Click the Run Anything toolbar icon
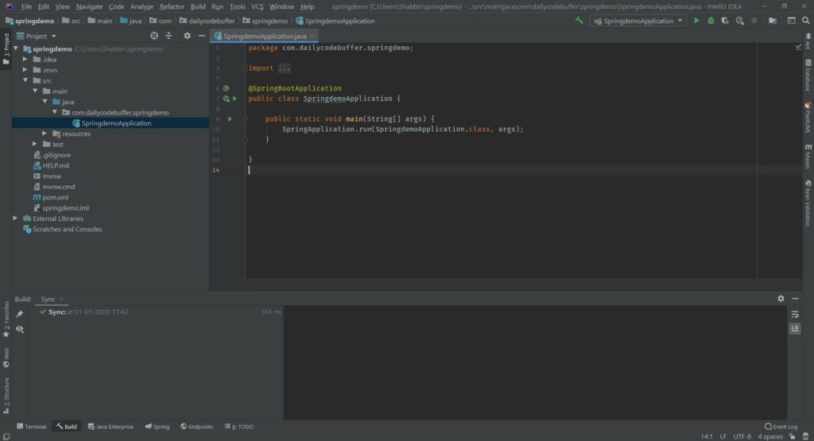This screenshot has height=441, width=814. click(x=791, y=21)
